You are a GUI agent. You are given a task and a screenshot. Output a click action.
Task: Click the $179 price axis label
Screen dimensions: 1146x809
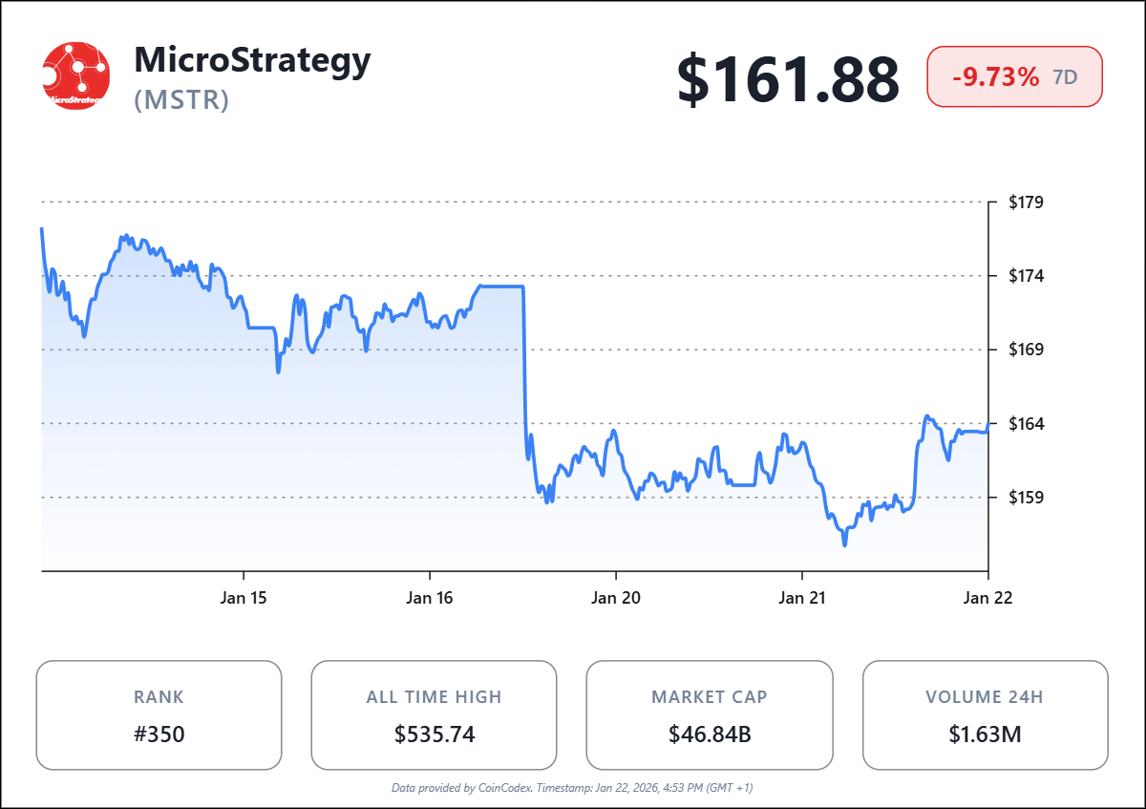(x=1026, y=202)
